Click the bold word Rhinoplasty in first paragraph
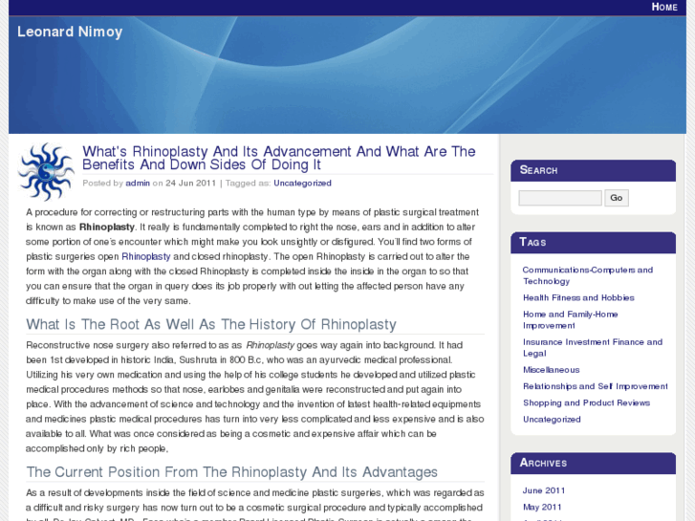 coord(107,227)
